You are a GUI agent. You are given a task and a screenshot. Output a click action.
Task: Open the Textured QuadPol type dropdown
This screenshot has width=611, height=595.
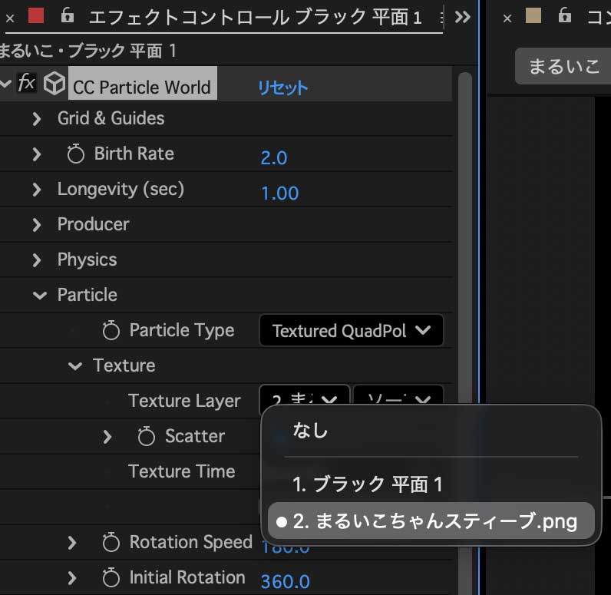tap(351, 330)
